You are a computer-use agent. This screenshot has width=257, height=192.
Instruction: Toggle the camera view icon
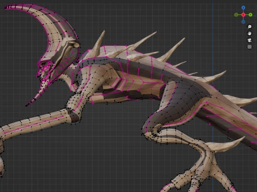click(x=250, y=40)
